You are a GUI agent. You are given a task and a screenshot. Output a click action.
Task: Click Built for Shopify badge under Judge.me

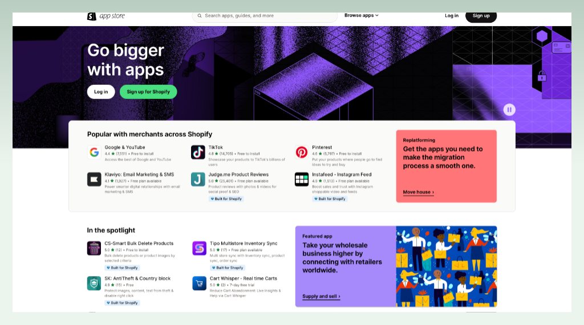pos(226,199)
